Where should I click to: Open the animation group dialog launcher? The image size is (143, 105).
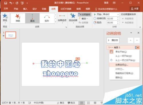(x=66, y=27)
